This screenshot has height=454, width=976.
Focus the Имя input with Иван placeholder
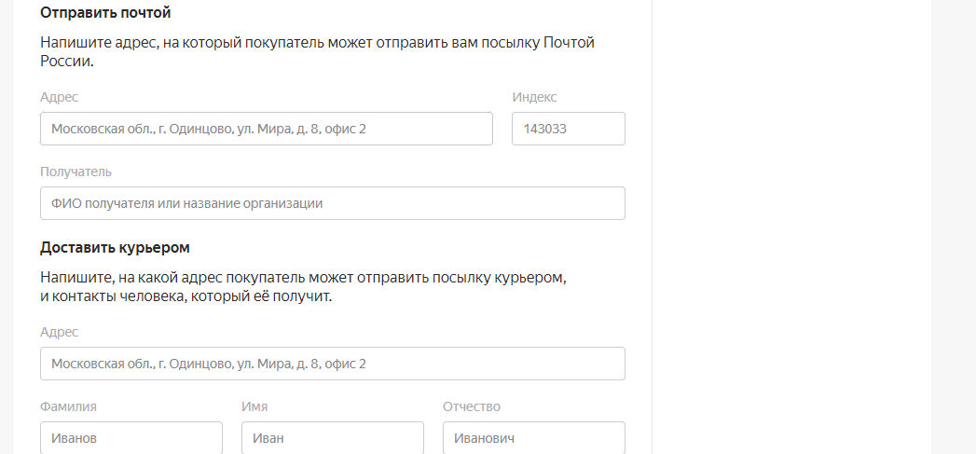332,438
